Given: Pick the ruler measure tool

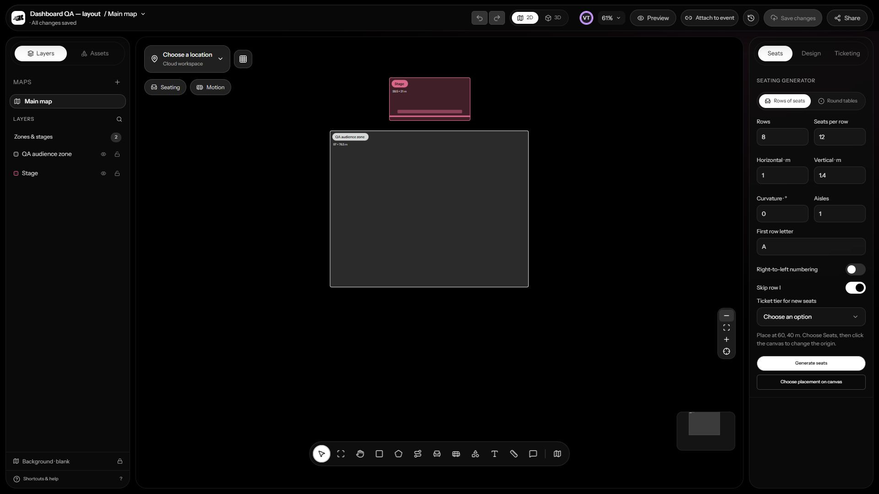Looking at the screenshot, I should pyautogui.click(x=514, y=454).
